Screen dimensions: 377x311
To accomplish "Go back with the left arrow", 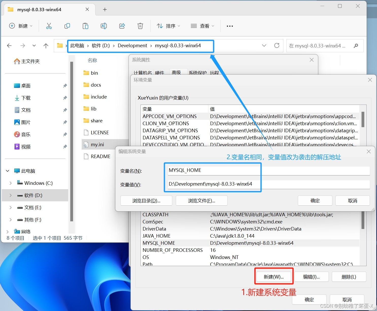I will [9, 46].
